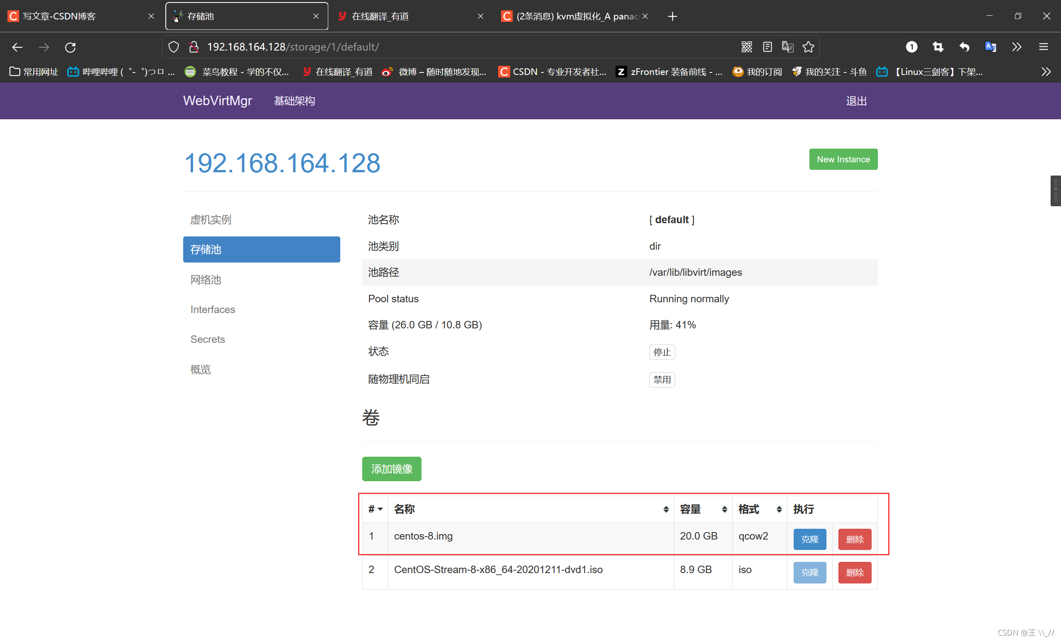Open the 菜鸟教程 bookmark
The width and height of the screenshot is (1061, 641).
click(236, 72)
